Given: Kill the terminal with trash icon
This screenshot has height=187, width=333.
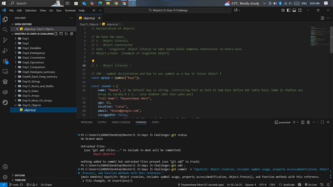Looking at the screenshot, I should [308, 122].
